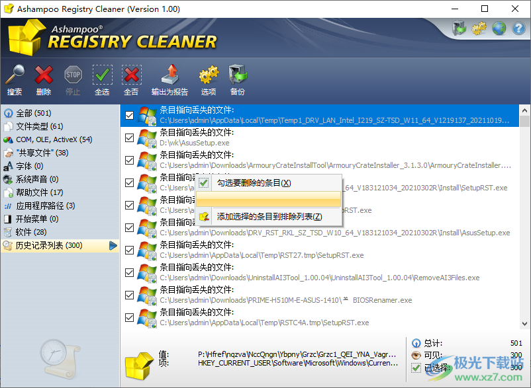
Task: Minimize the Ashampoo Registry Cleaner window
Action: 455,9
